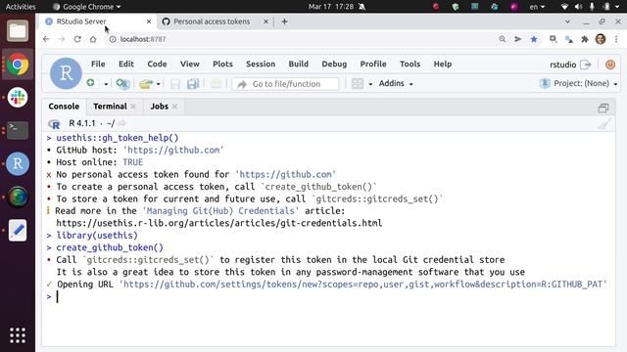Click view working directory arrow icon
The width and height of the screenshot is (627, 352).
(121, 123)
